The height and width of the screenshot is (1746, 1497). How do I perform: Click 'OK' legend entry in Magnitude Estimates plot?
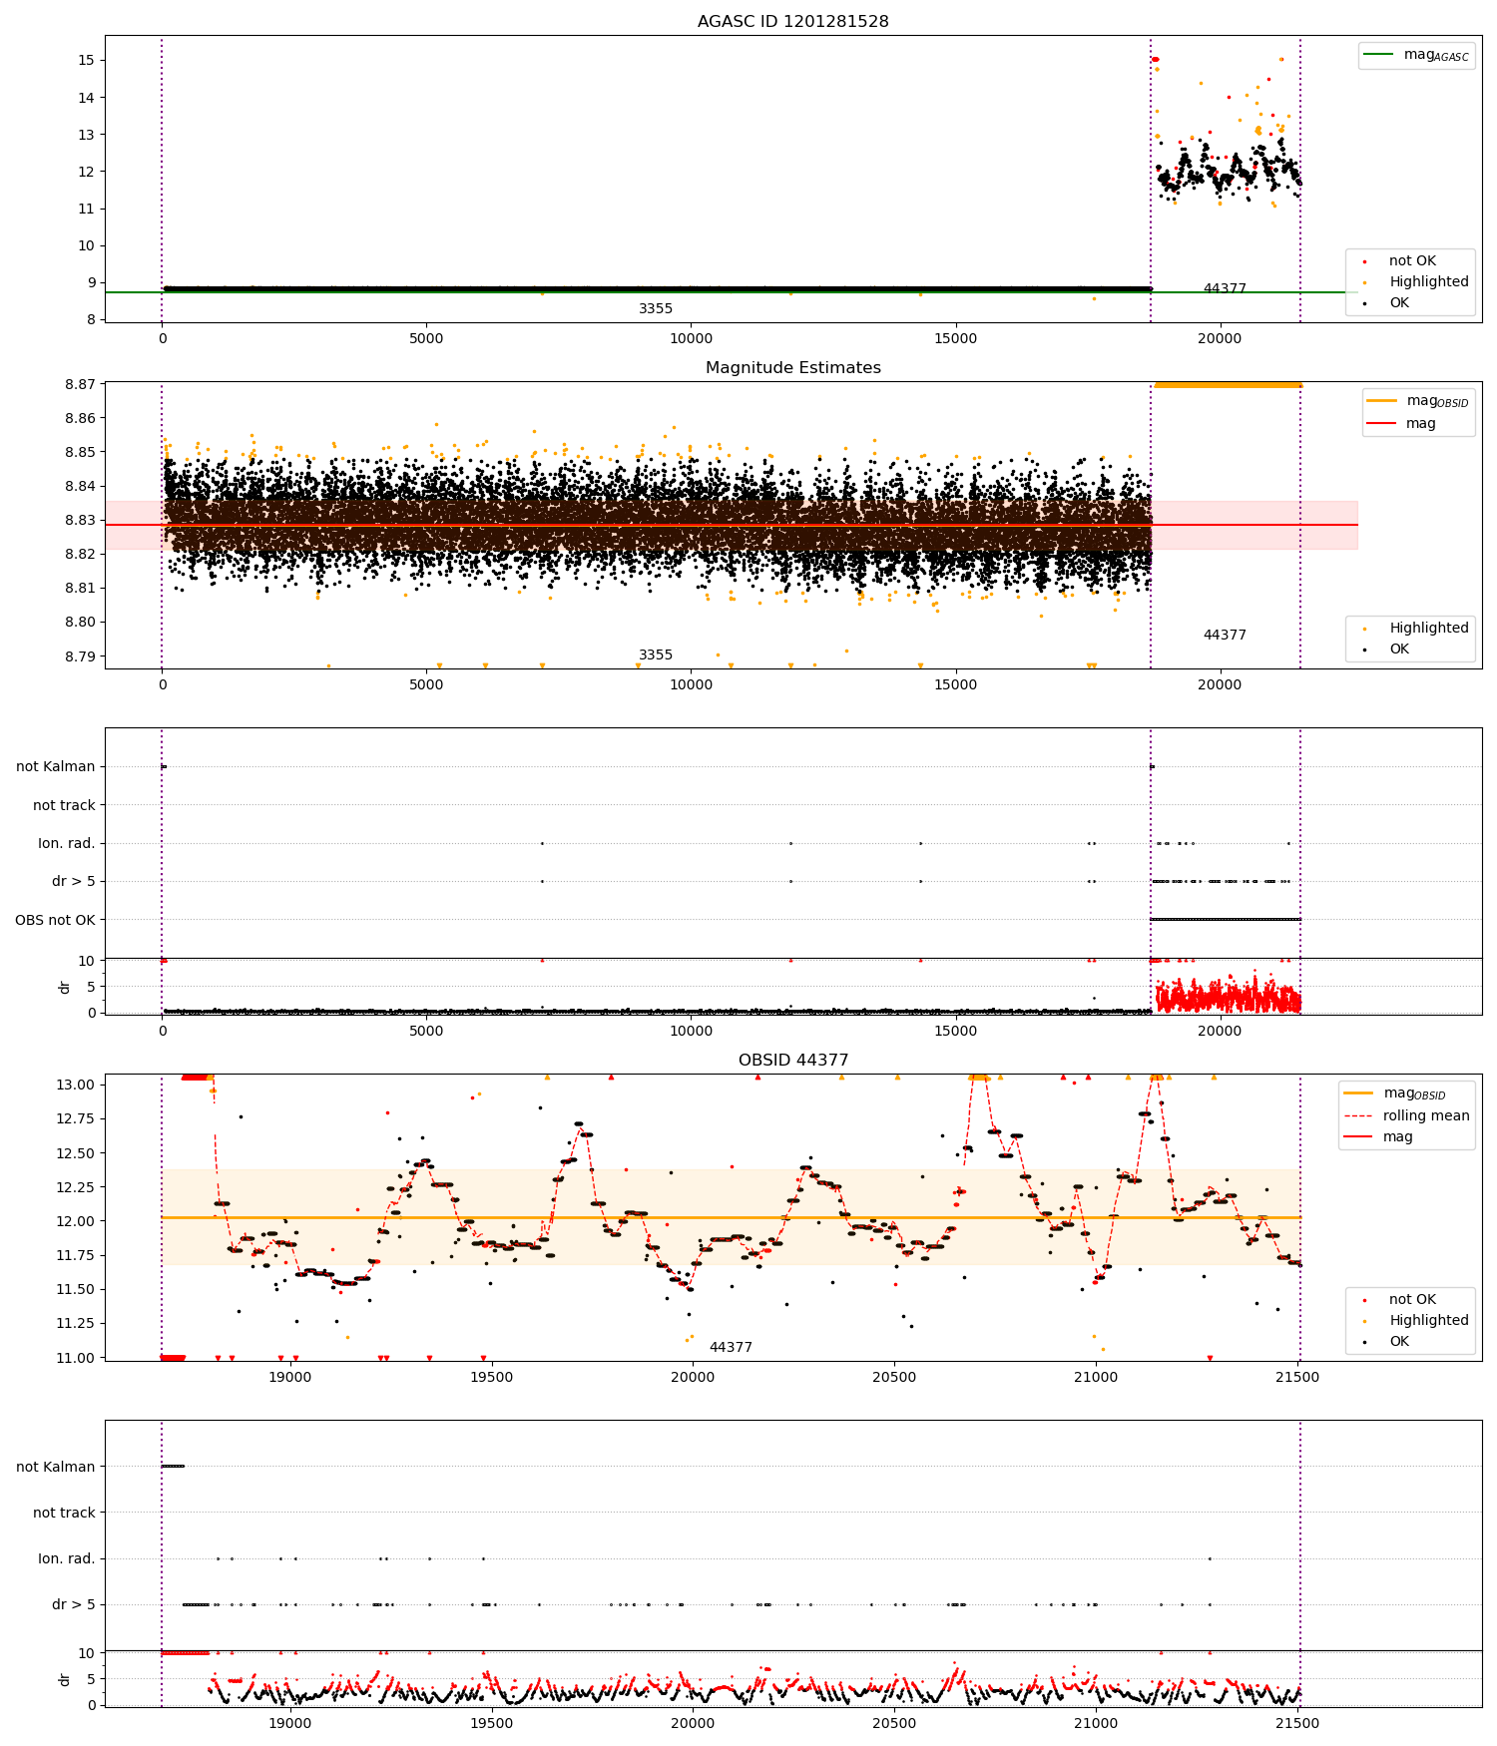point(1399,649)
